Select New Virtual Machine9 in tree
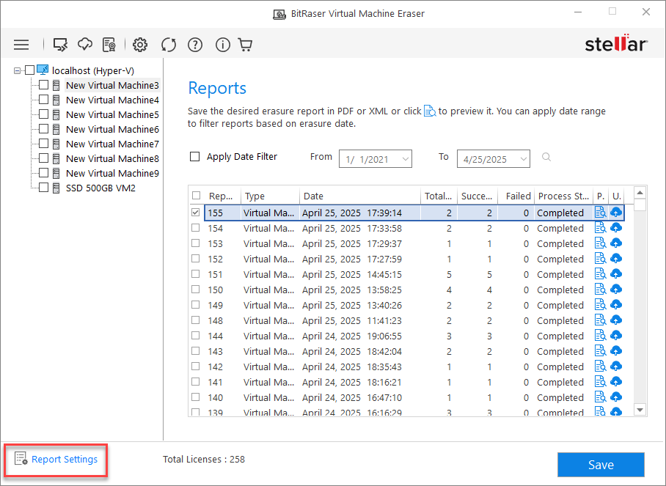This screenshot has width=666, height=486. click(112, 173)
